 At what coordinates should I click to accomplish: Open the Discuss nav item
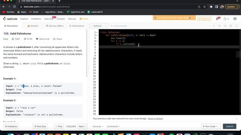tap(72, 19)
